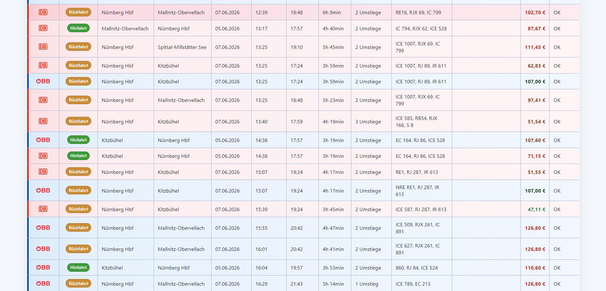The image size is (606, 291).
Task: Click ÖBB logo in 13:25 Kitzbühel 107,00 € row
Action: pyautogui.click(x=43, y=81)
